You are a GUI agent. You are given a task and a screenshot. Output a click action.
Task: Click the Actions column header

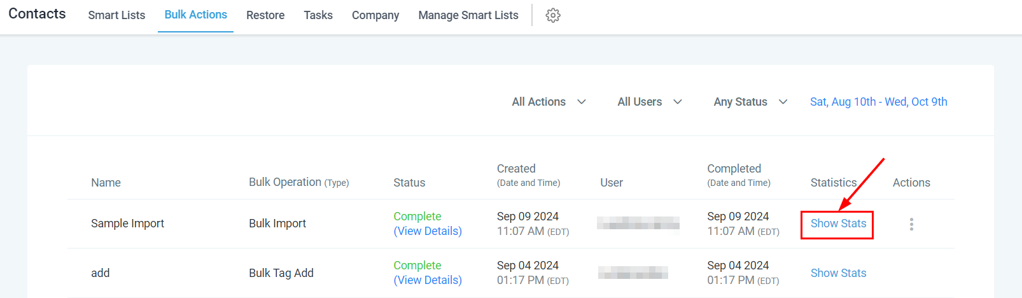(911, 183)
